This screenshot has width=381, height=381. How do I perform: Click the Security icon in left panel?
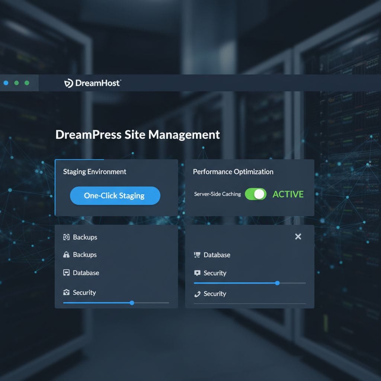[x=66, y=292]
